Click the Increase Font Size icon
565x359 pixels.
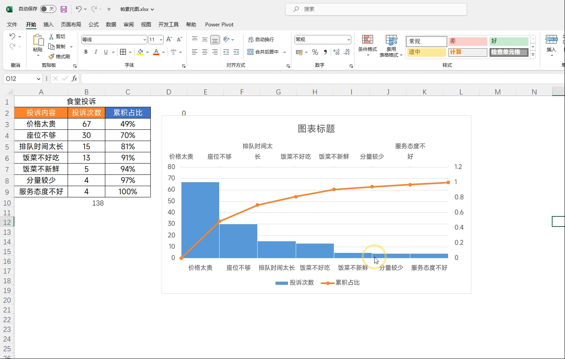pyautogui.click(x=169, y=39)
